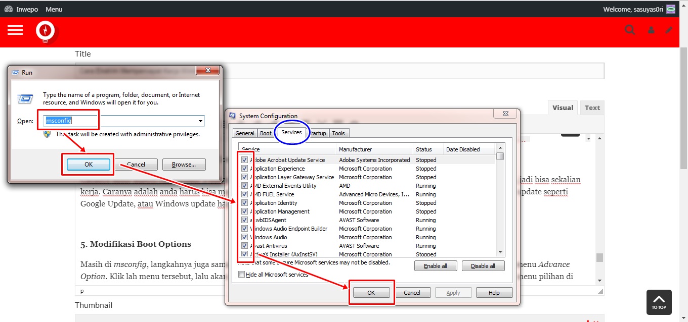The image size is (688, 322).
Task: Click the user avatar beside Welcome text
Action: (x=671, y=9)
